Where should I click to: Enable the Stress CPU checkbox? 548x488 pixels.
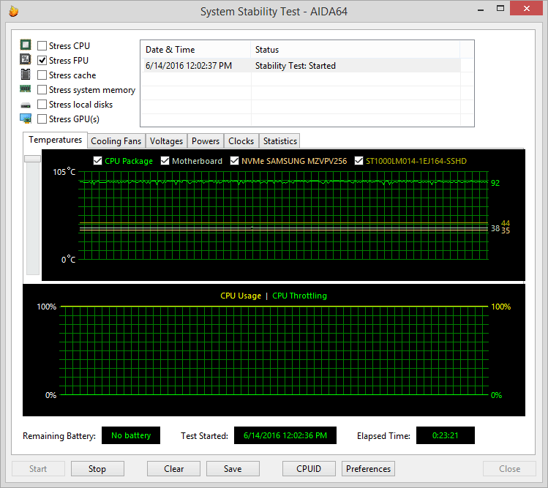pyautogui.click(x=42, y=46)
